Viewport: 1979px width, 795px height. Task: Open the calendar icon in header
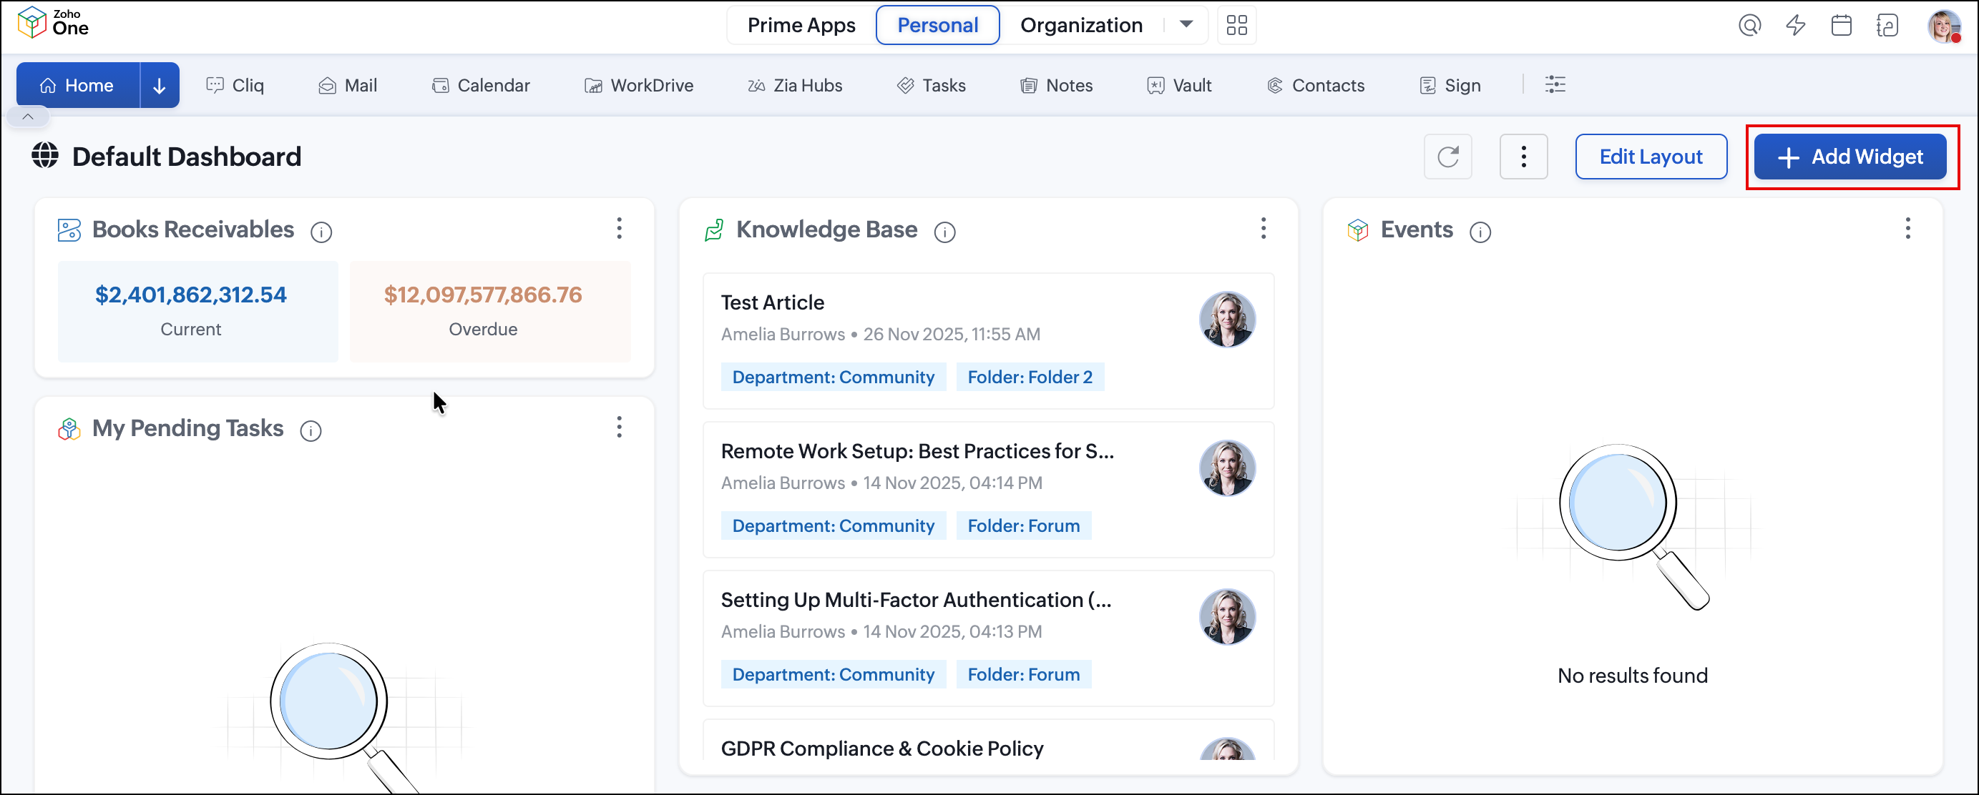[1842, 25]
